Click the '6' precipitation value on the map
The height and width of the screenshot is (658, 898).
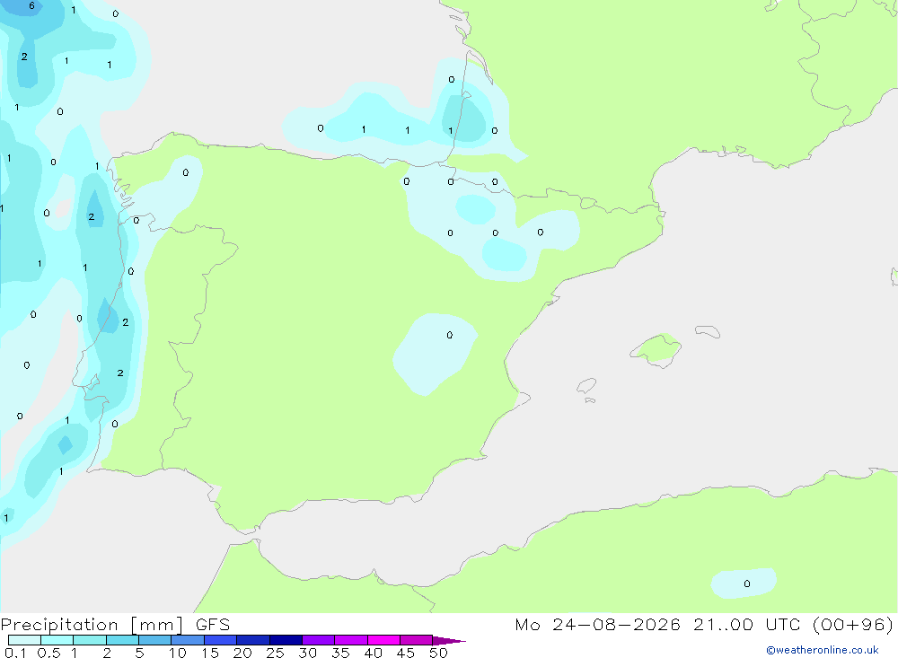coord(31,5)
